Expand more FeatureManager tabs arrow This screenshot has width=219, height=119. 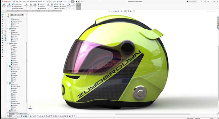pyautogui.click(x=26, y=15)
